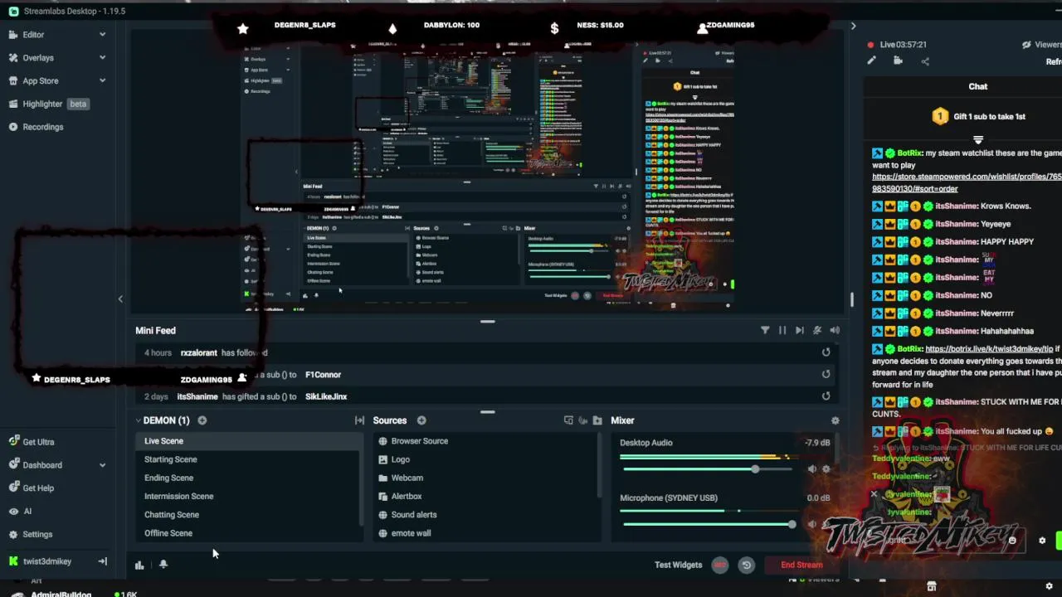Open the Steam wishlist link in chat
This screenshot has height=597, width=1062.
[967, 182]
